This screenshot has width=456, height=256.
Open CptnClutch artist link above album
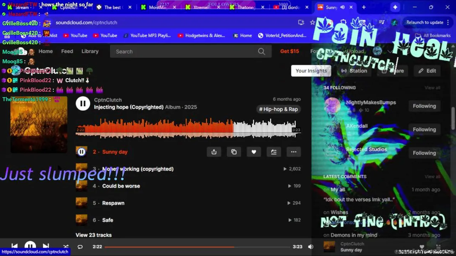[x=108, y=100]
